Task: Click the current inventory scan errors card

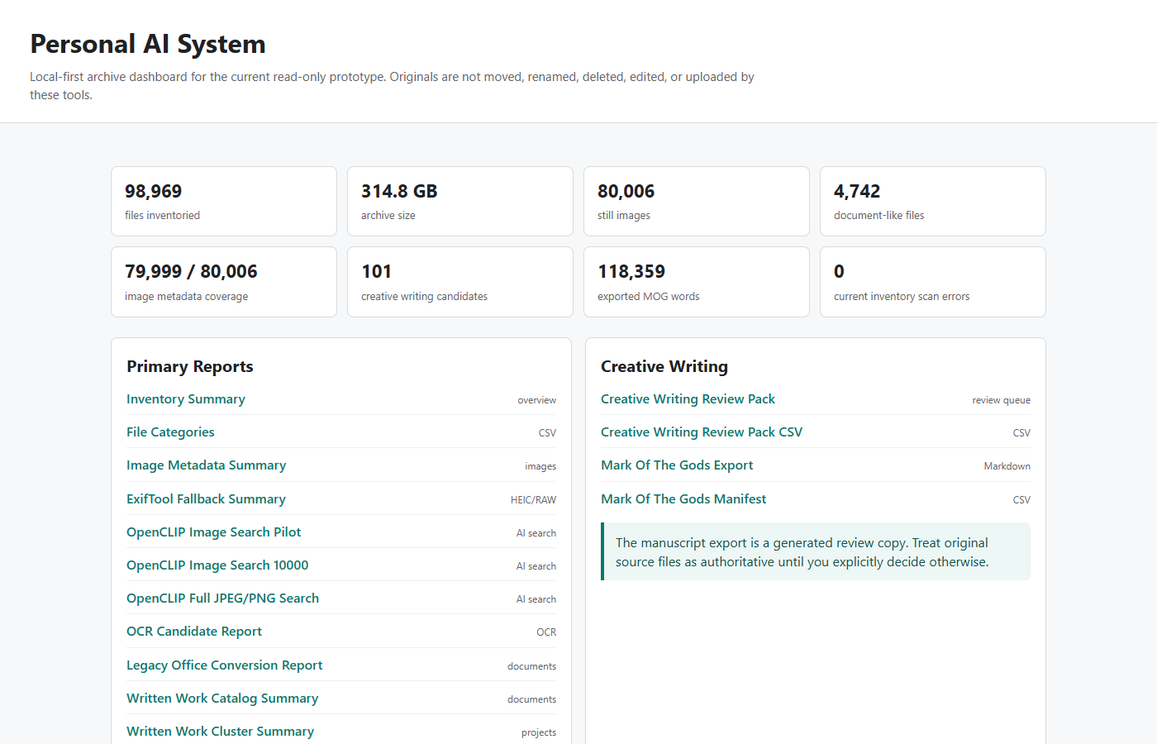Action: coord(933,282)
